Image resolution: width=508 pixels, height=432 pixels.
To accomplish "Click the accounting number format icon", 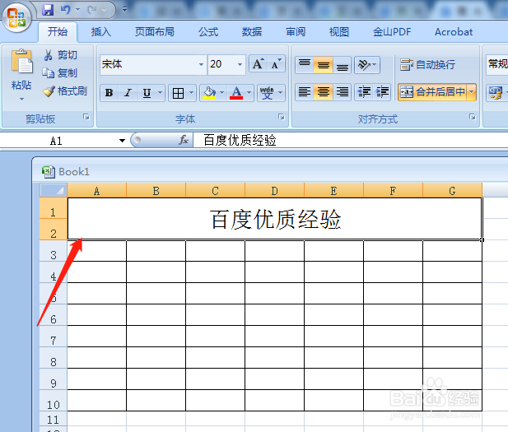I will pos(496,93).
